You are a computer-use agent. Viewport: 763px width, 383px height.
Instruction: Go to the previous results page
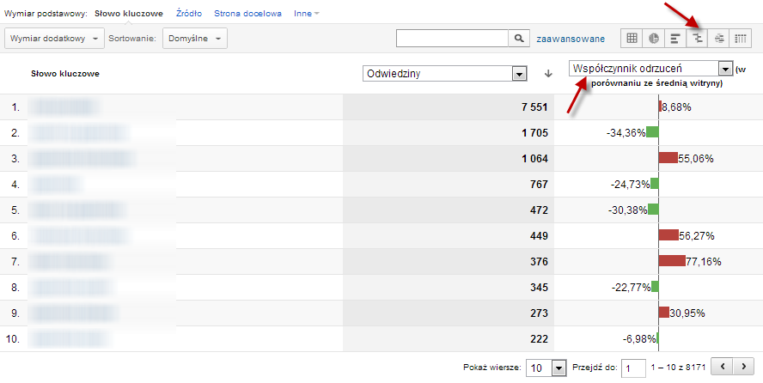(723, 367)
